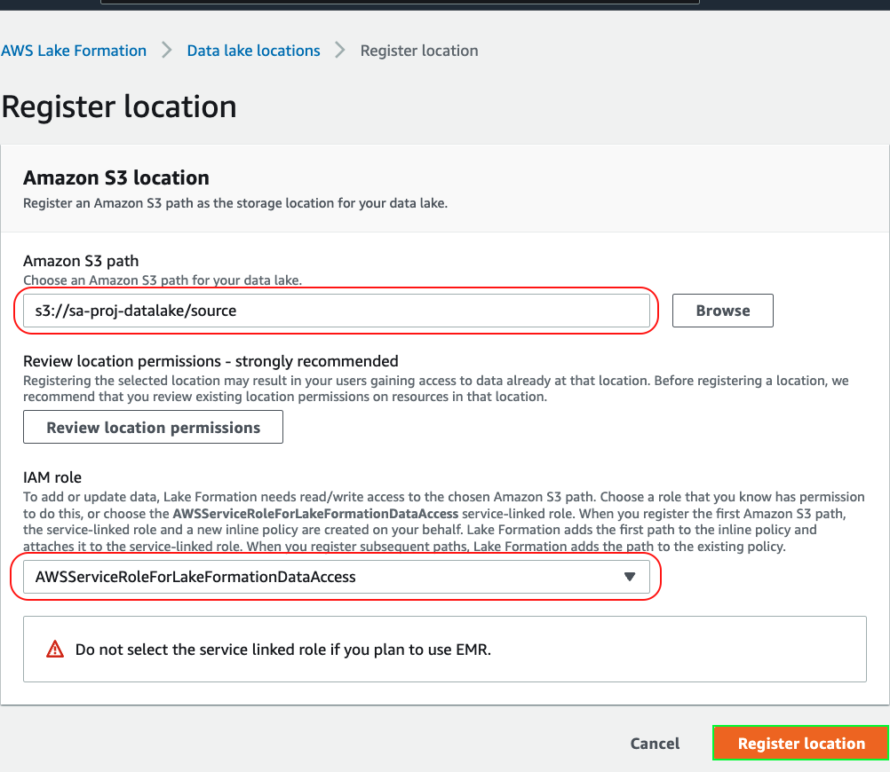
Task: Click the IAM role field label
Action: [x=52, y=478]
